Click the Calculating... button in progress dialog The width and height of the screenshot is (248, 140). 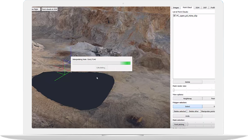[x=101, y=68]
